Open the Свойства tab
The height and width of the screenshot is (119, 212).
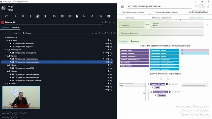[130, 18]
